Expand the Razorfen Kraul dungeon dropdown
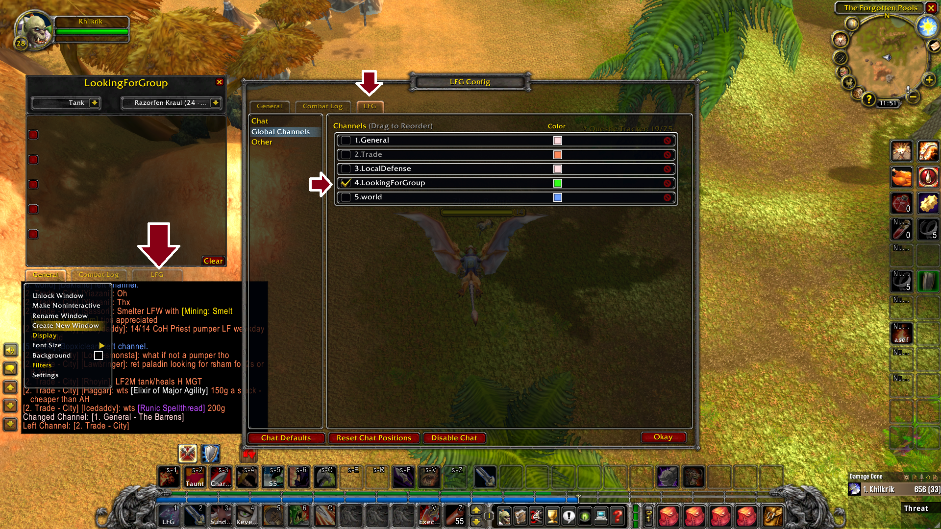This screenshot has height=529, width=941. (x=217, y=103)
